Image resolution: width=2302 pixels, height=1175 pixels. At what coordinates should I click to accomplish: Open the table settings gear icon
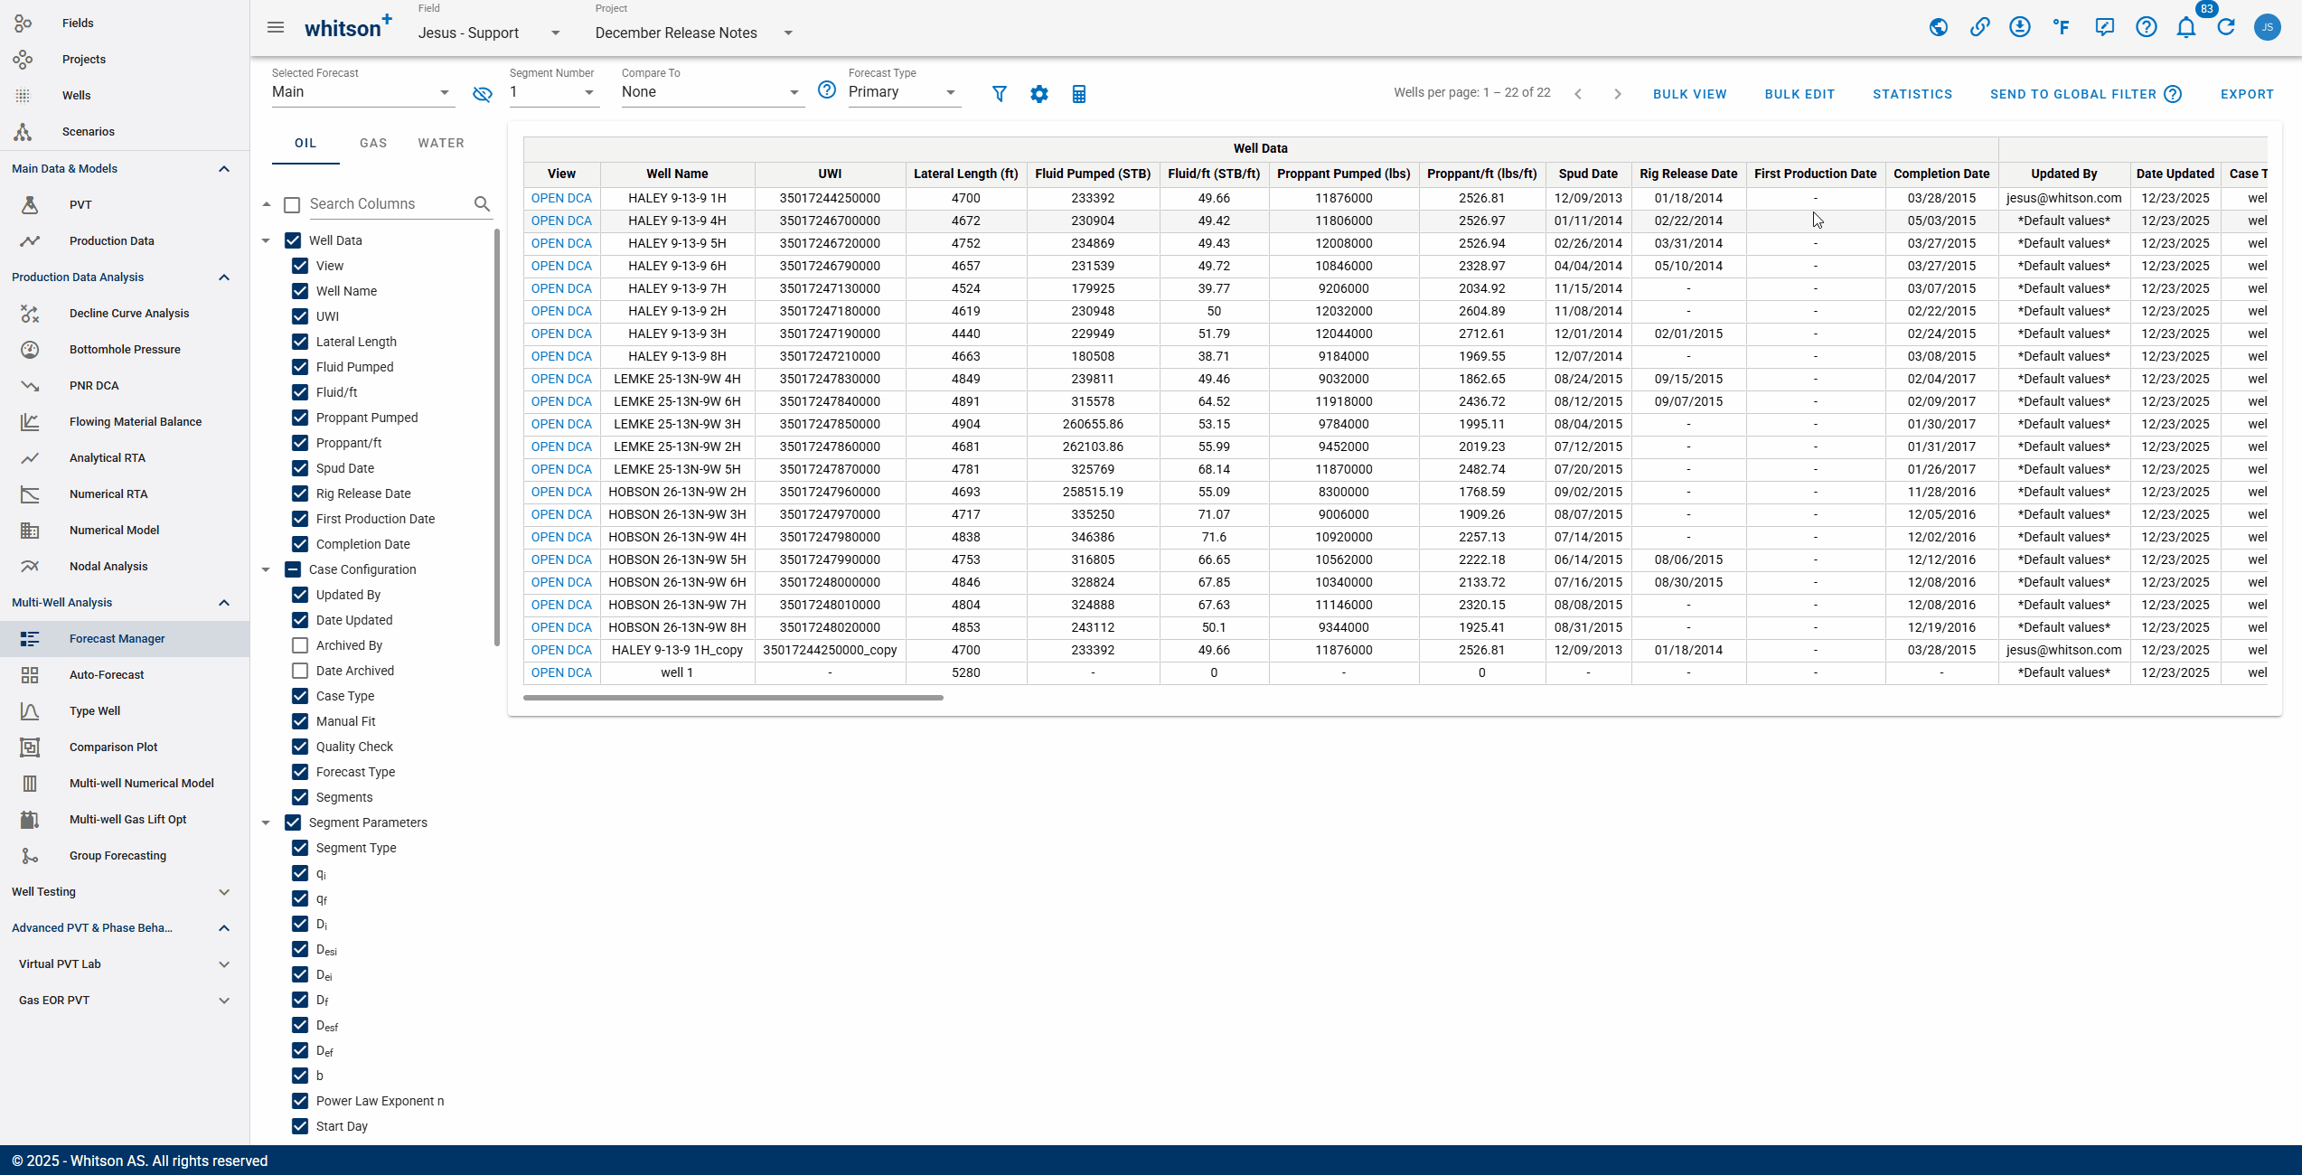tap(1039, 94)
